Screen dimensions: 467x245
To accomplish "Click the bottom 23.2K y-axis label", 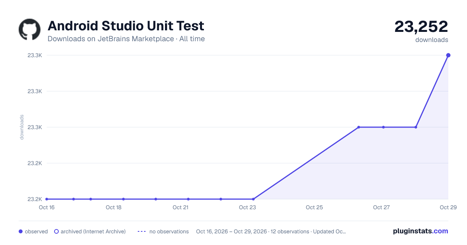I will pyautogui.click(x=35, y=199).
